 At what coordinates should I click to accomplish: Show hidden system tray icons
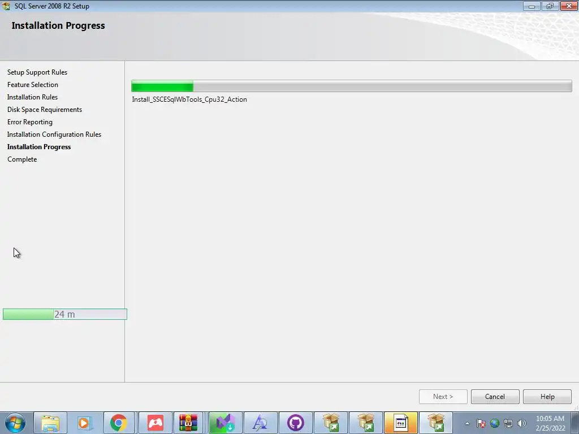coord(468,423)
